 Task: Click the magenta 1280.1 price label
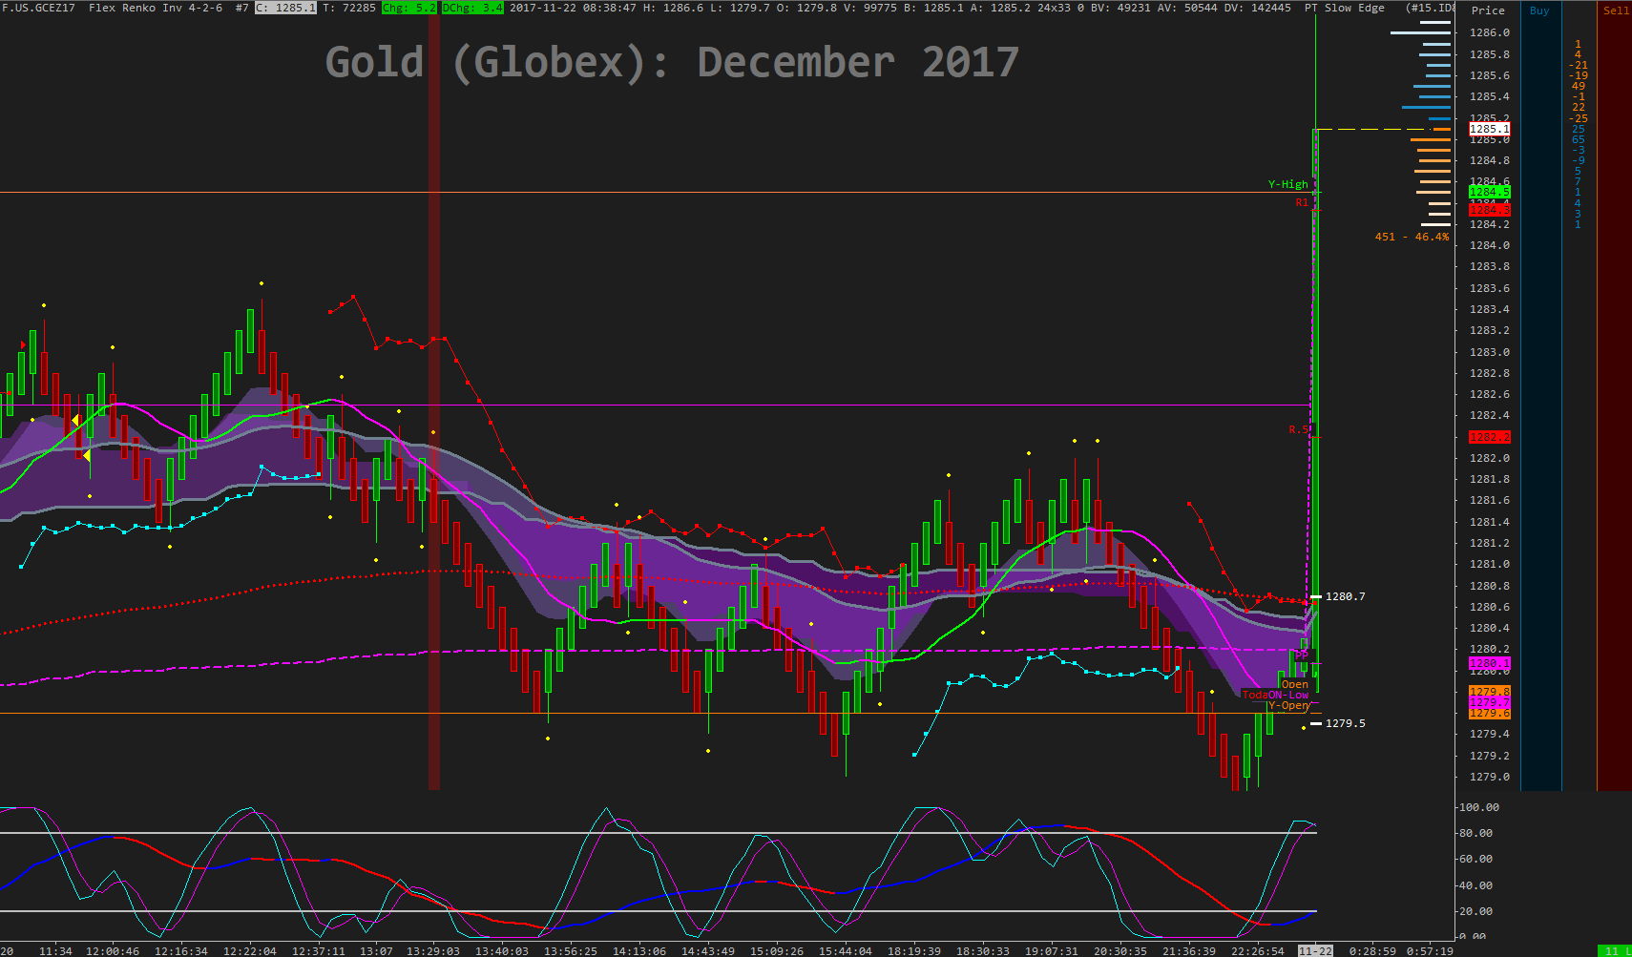[x=1489, y=663]
